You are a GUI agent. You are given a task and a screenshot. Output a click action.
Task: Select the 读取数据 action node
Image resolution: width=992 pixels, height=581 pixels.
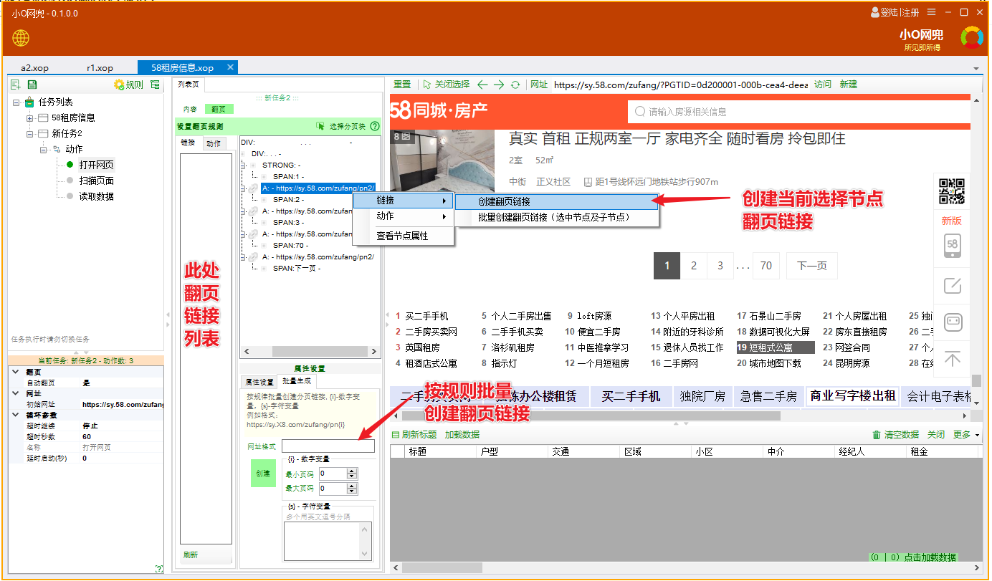point(96,196)
